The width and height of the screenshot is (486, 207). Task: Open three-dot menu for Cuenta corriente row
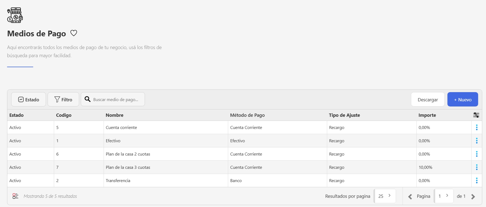(x=476, y=127)
